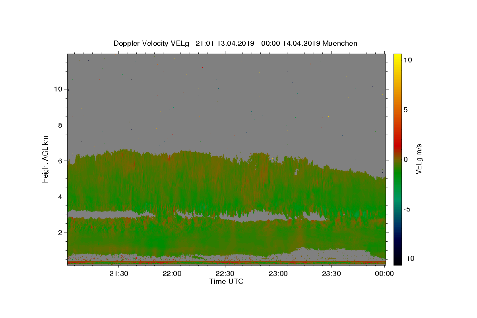Click the 23:00 time tick label
The height and width of the screenshot is (318, 477).
coord(278,273)
